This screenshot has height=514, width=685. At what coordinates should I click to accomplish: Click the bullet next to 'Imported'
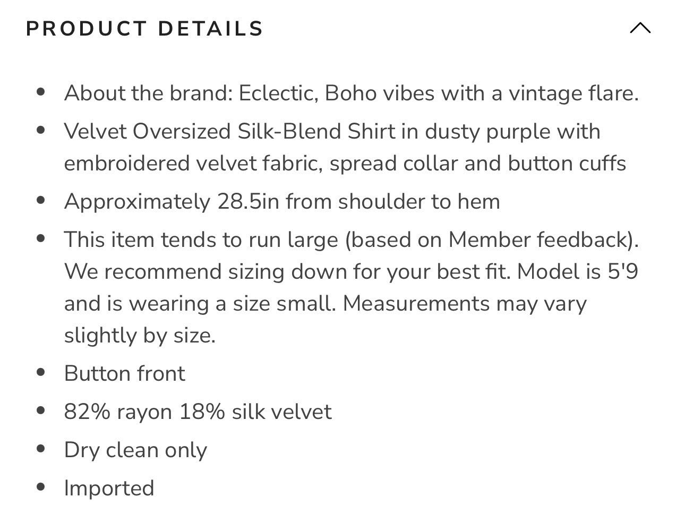click(x=40, y=487)
